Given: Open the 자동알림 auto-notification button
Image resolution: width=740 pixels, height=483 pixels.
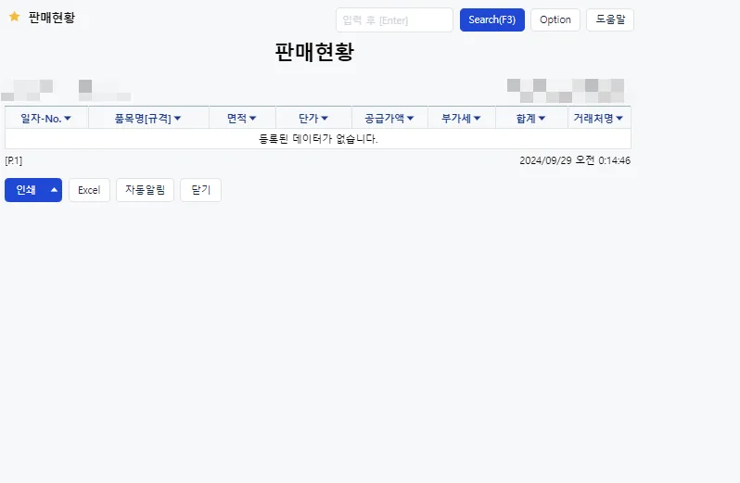Looking at the screenshot, I should tap(145, 190).
